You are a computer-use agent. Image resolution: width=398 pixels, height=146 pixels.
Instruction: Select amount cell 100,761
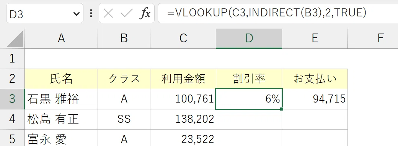(x=183, y=99)
